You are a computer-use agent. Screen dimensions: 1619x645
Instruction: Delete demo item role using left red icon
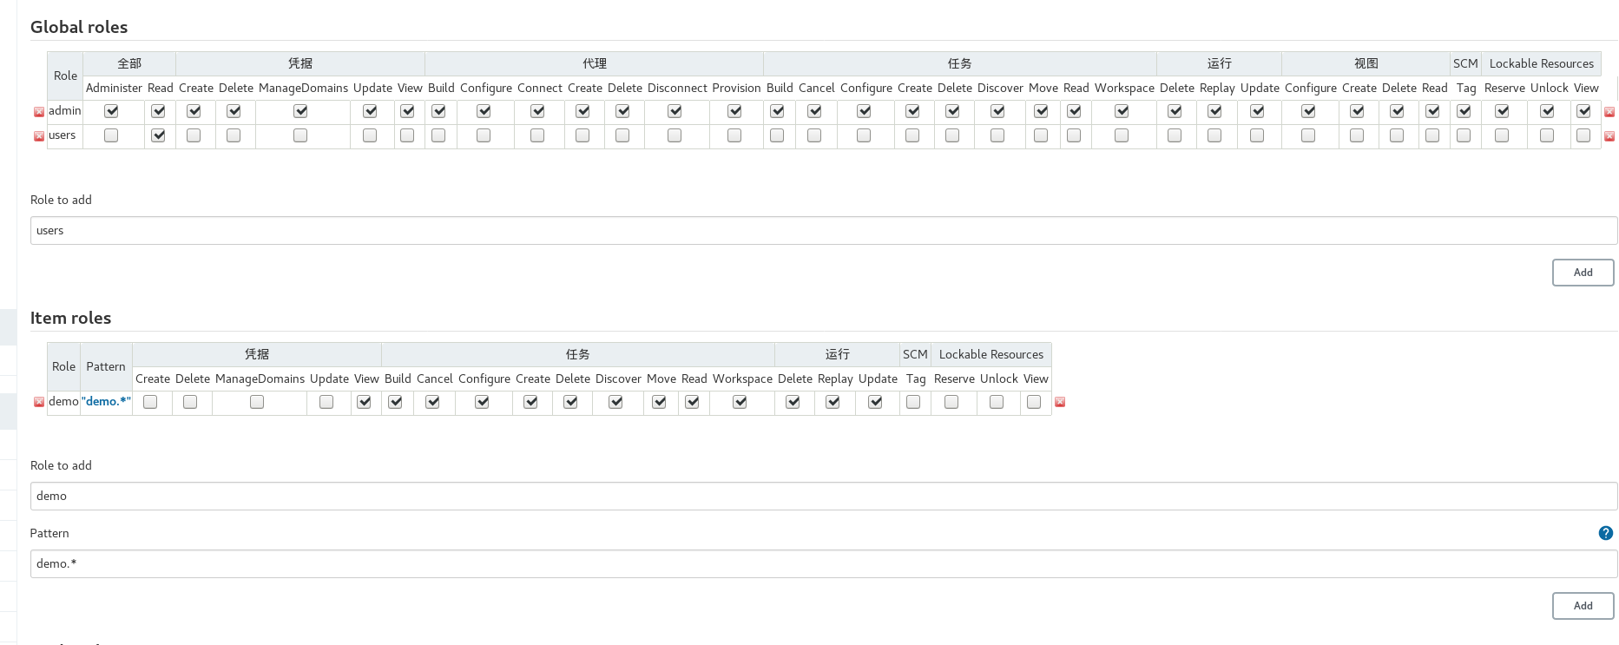point(39,402)
